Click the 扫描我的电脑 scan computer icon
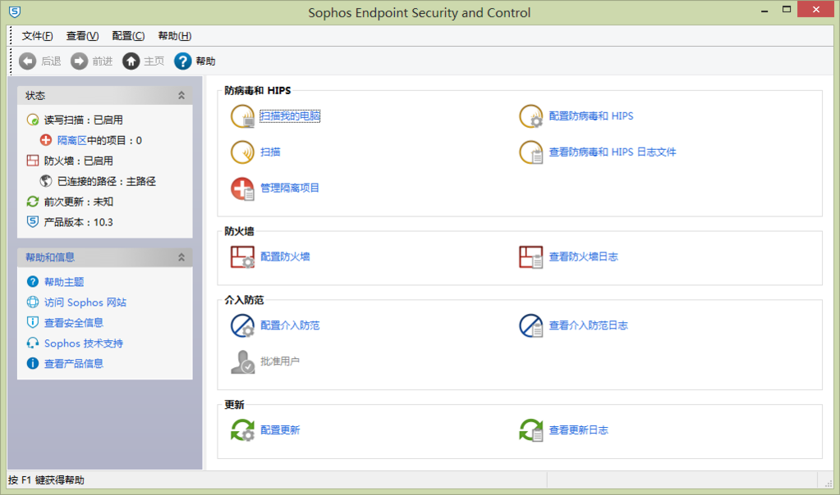Viewport: 840px width, 495px height. click(243, 116)
